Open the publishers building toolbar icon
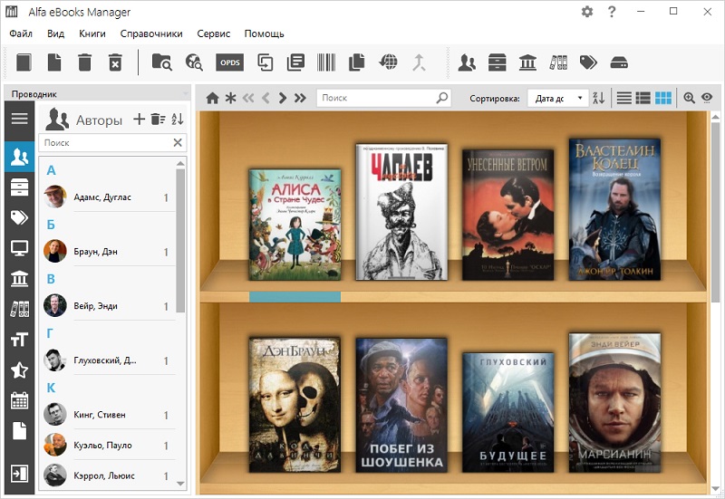 527,62
